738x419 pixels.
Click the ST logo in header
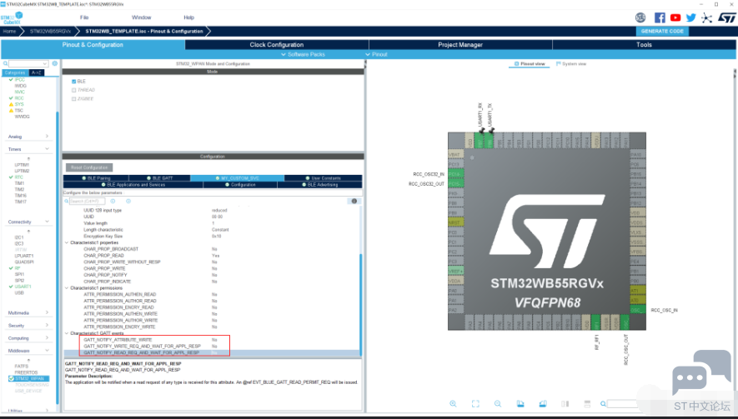point(726,17)
